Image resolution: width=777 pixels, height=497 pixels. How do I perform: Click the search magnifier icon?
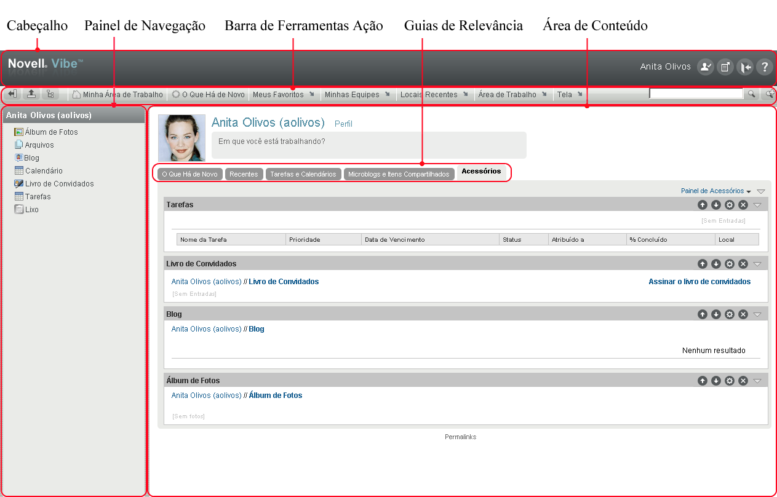[752, 94]
